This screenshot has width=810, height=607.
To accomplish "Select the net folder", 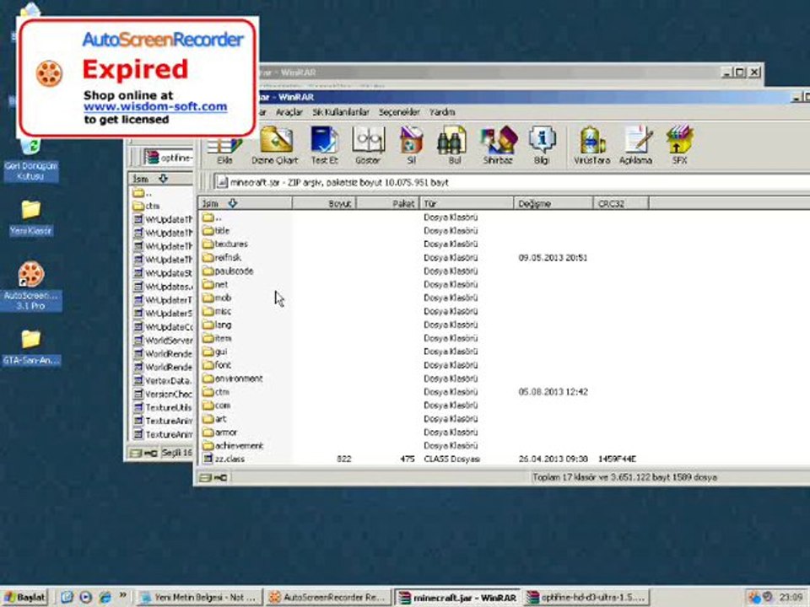I will click(x=215, y=284).
